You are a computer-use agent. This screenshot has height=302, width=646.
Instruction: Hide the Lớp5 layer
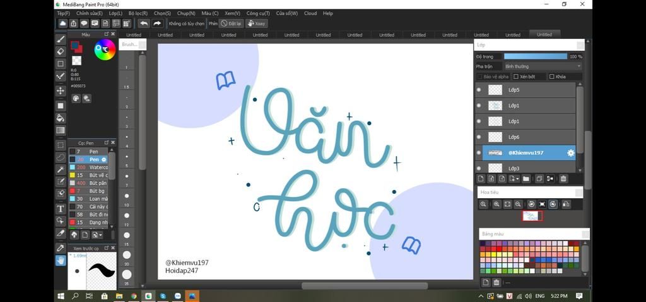(479, 89)
